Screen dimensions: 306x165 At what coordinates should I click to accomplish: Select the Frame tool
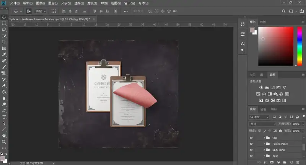(4, 48)
